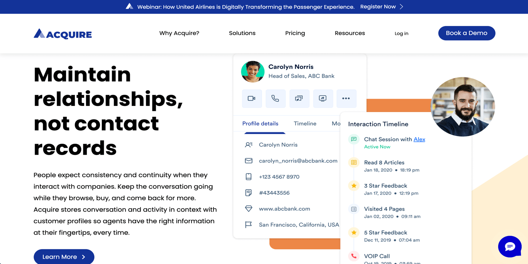Click the Acquire logo

63,34
